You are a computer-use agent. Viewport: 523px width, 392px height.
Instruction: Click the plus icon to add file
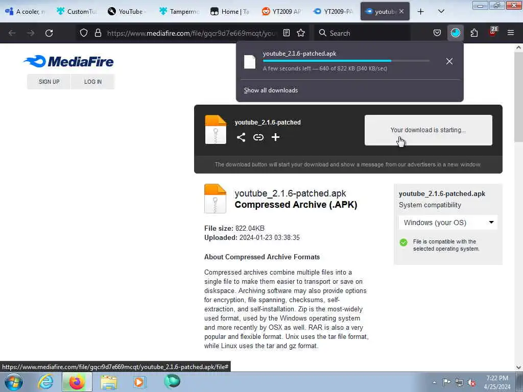tap(275, 137)
